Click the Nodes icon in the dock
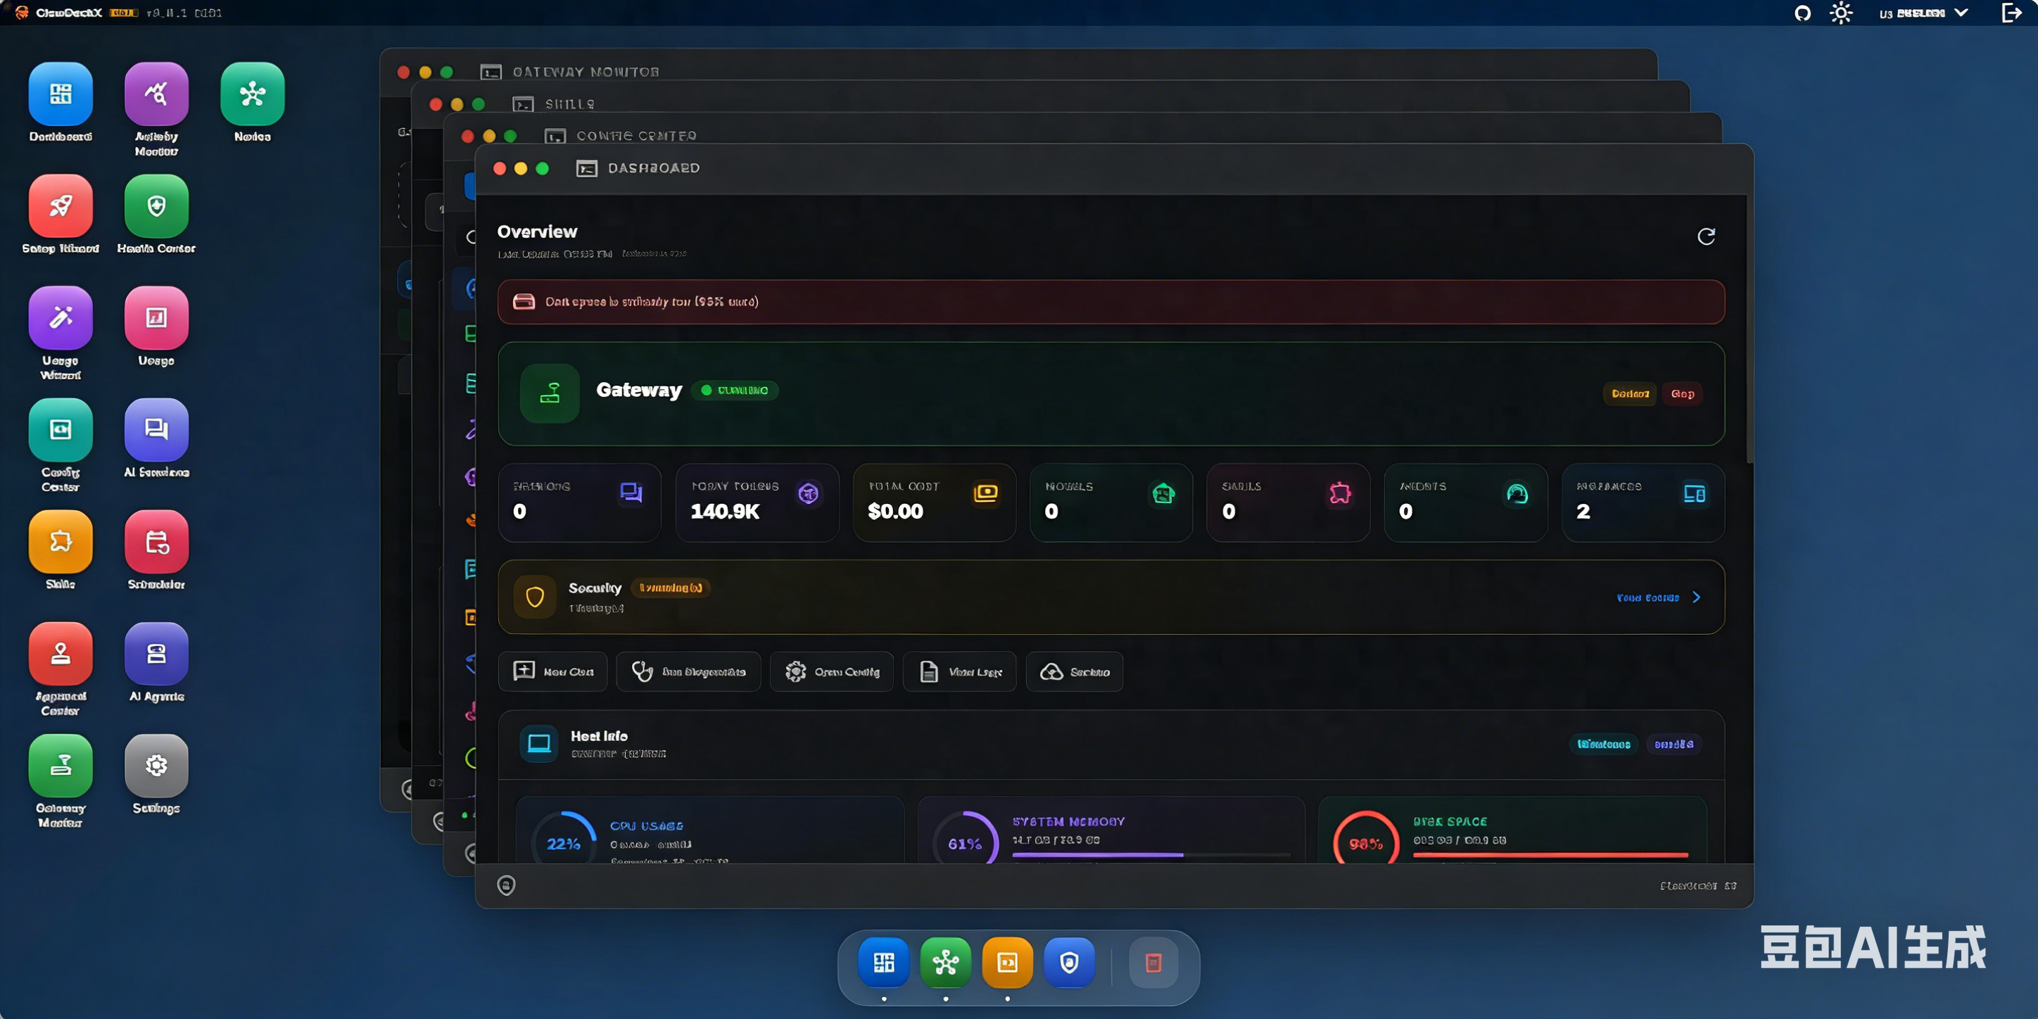Image resolution: width=2038 pixels, height=1019 pixels. coord(945,963)
